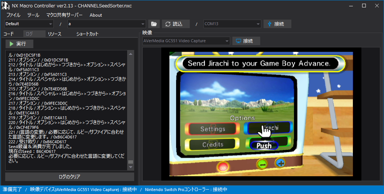Click status bar text 準備完了
The image size is (384, 194).
click(12, 189)
